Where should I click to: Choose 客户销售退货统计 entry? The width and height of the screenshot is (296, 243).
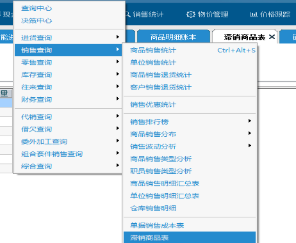(190, 88)
